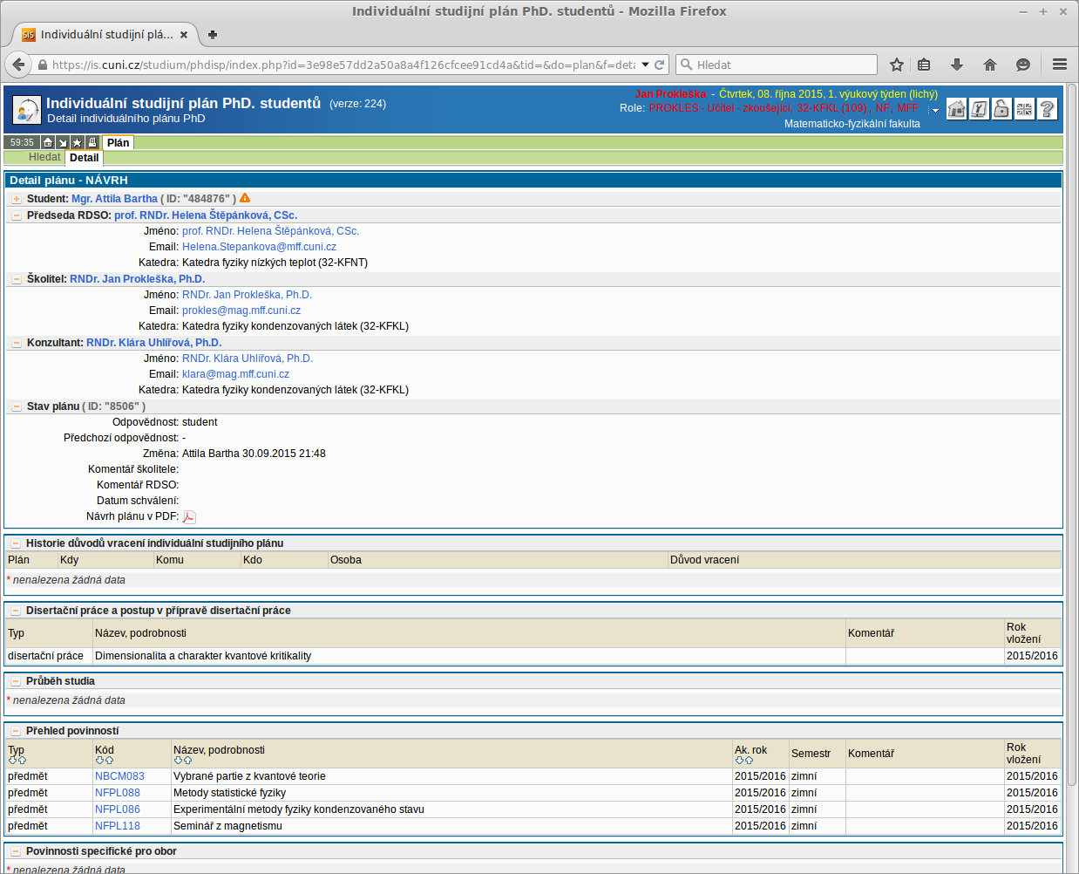The image size is (1079, 874).
Task: Sort Kód column descending with down arrow
Action: coord(99,761)
